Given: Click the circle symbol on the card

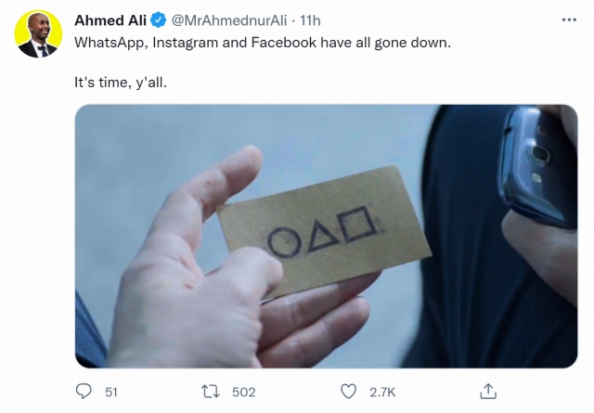Looking at the screenshot, I should 284,242.
